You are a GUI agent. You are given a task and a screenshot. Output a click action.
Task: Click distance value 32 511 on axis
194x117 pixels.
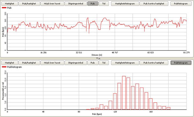coord(79,53)
